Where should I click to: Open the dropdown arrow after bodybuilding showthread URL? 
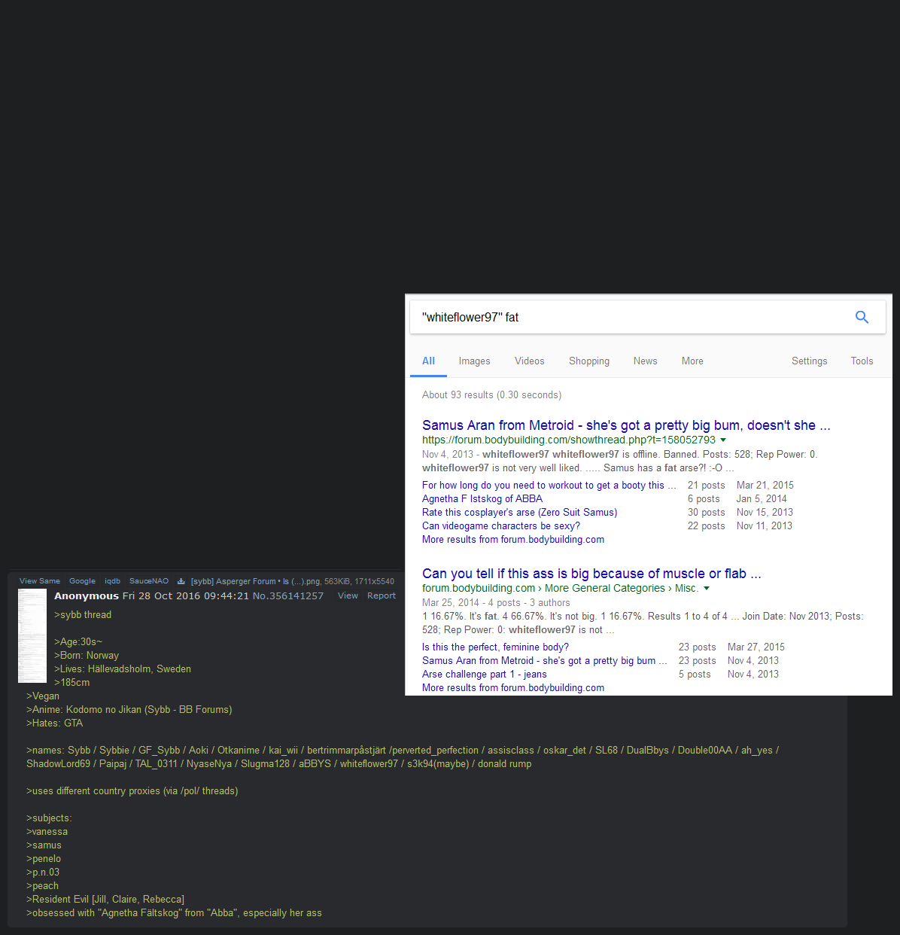click(x=723, y=440)
